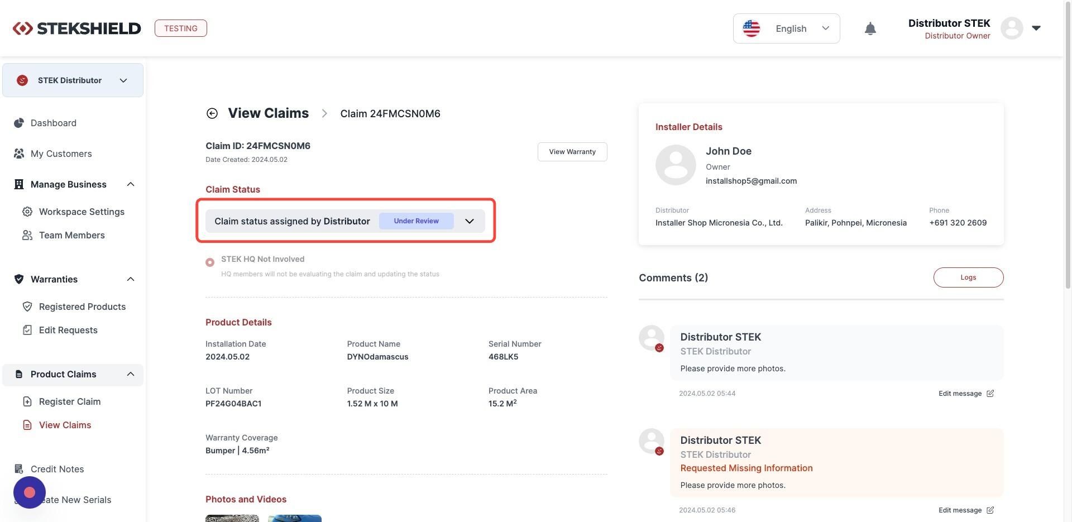Click the Workspace Settings gear icon
Viewport: 1072px width, 522px height.
pyautogui.click(x=27, y=212)
